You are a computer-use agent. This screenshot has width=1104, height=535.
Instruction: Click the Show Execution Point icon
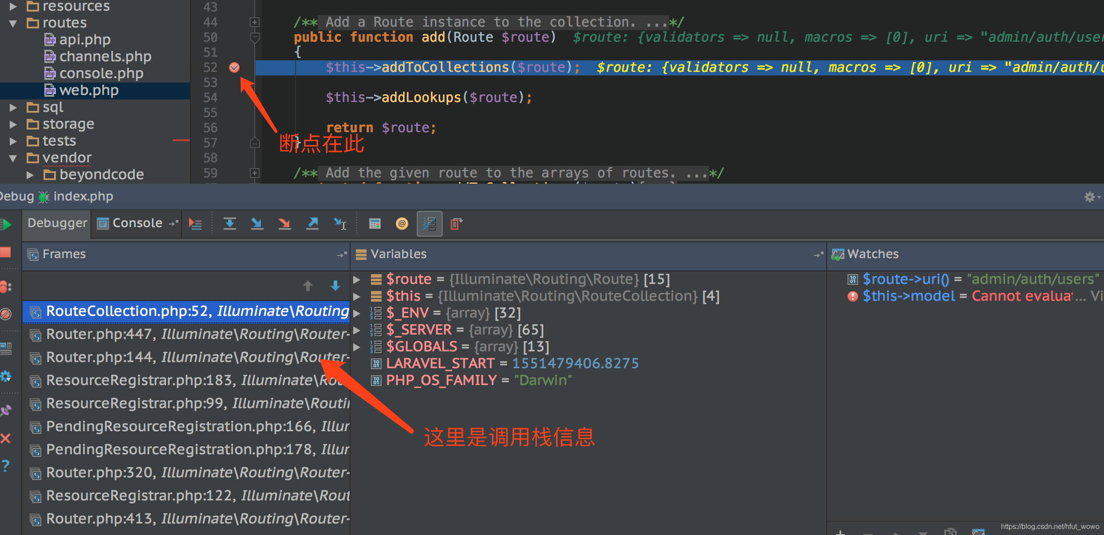(195, 224)
